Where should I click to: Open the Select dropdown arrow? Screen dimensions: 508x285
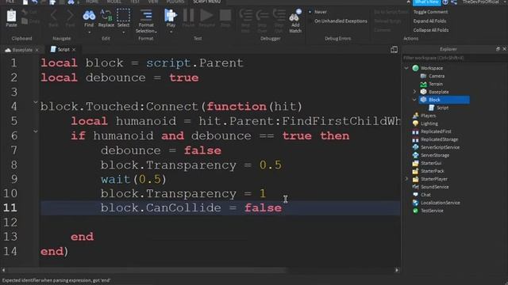pos(124,32)
